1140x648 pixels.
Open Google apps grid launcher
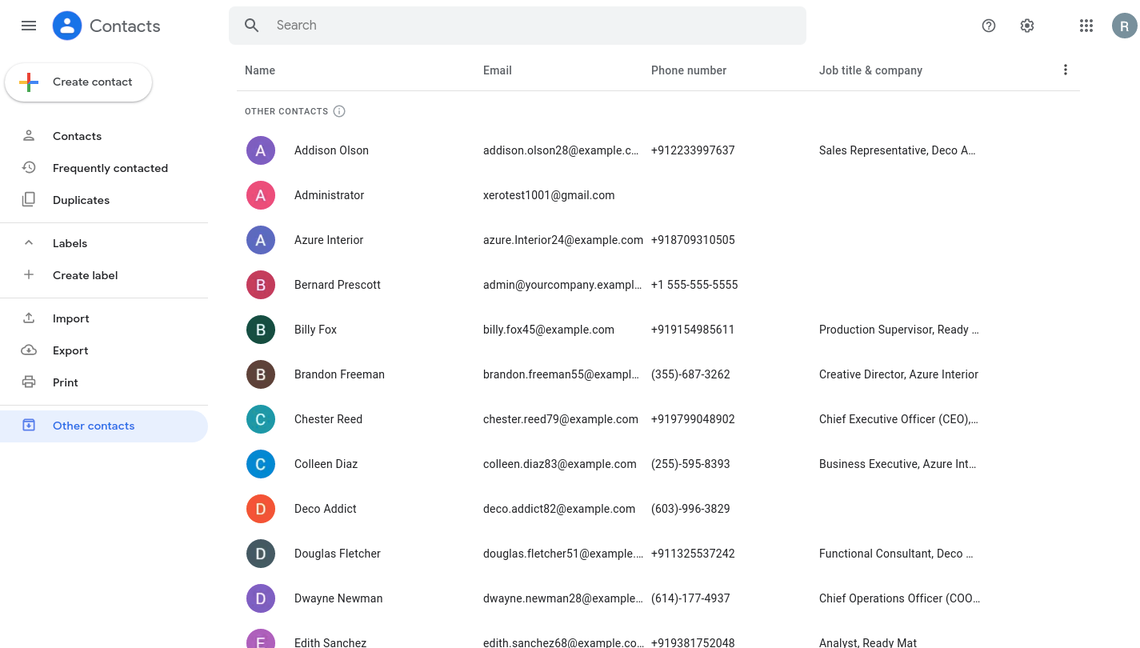1086,26
